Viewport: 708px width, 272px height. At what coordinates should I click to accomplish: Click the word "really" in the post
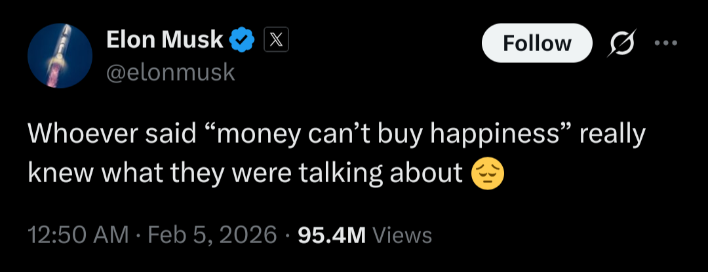tap(612, 135)
